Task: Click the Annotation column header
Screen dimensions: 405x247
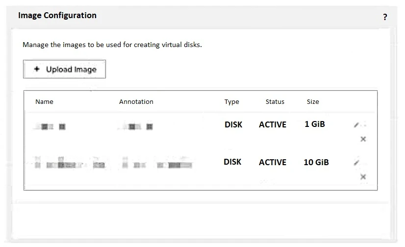Action: pyautogui.click(x=136, y=102)
